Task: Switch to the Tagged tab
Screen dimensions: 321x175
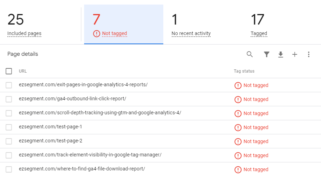Action: (x=259, y=34)
